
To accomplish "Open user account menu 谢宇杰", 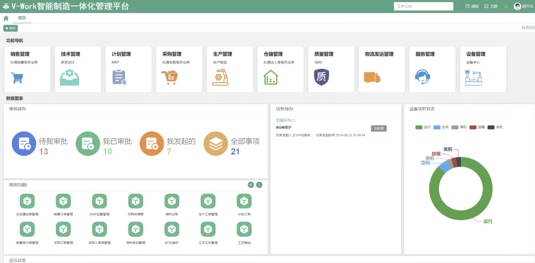I will pos(523,6).
